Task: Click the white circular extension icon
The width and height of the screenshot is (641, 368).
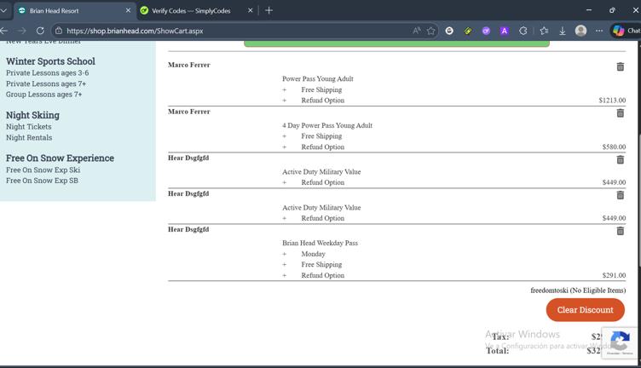Action: click(449, 31)
